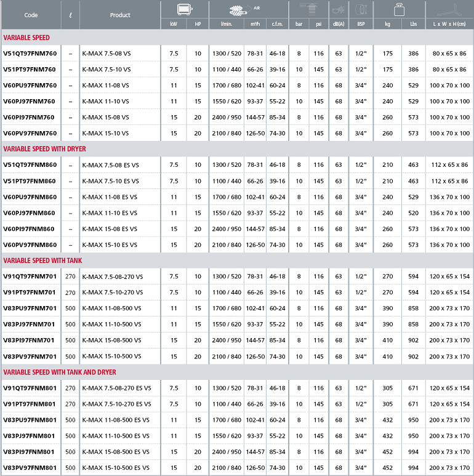This screenshot has height=476, width=474.
Task: Click weight '452' kg in row V83PI97FNM801
Action: click(388, 452)
